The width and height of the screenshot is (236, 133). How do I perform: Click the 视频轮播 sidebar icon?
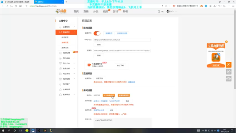tap(60, 53)
